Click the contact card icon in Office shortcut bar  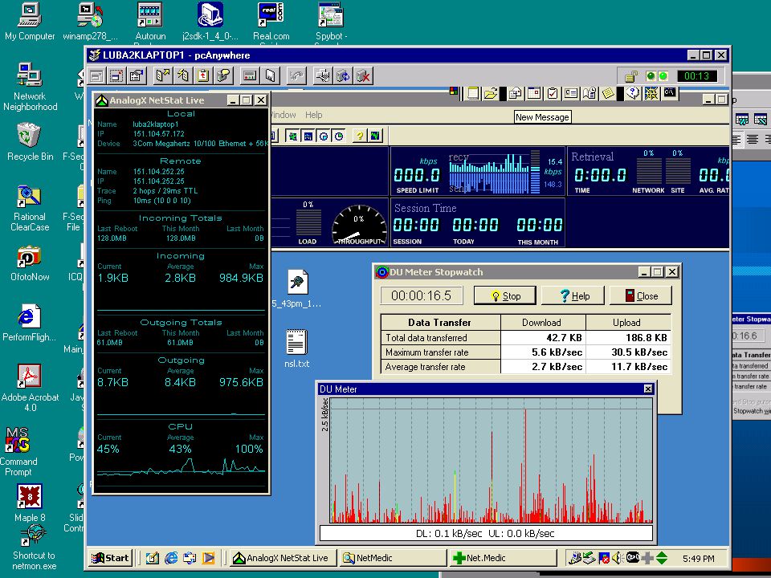tap(570, 93)
